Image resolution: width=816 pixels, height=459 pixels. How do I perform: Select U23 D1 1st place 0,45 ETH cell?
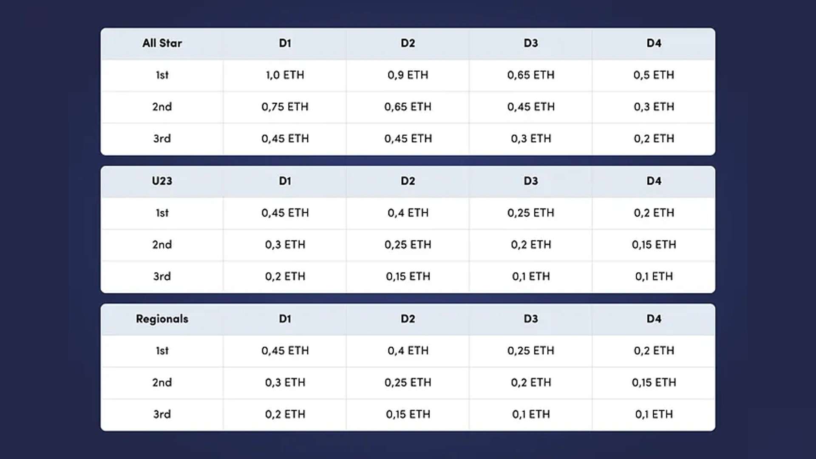pos(285,213)
